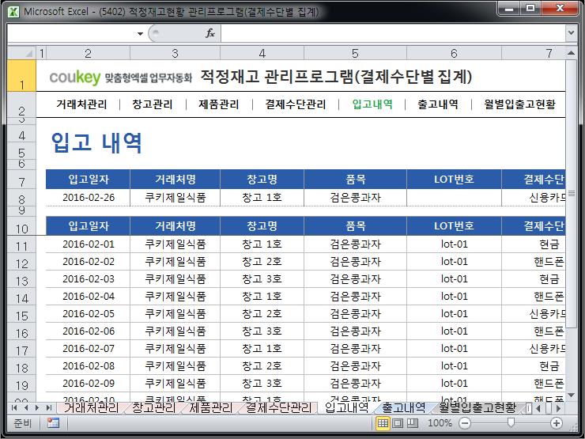This screenshot has width=585, height=439.
Task: Switch to Normal view icon
Action: point(383,423)
